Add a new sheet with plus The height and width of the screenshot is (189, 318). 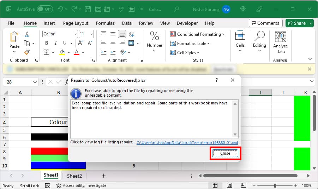pyautogui.click(x=103, y=176)
